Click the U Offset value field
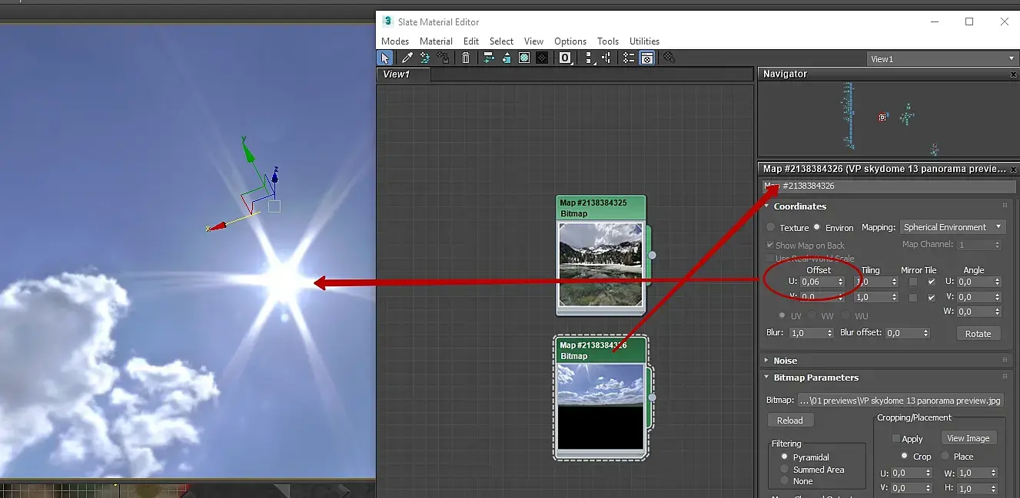This screenshot has height=498, width=1020. (x=818, y=282)
